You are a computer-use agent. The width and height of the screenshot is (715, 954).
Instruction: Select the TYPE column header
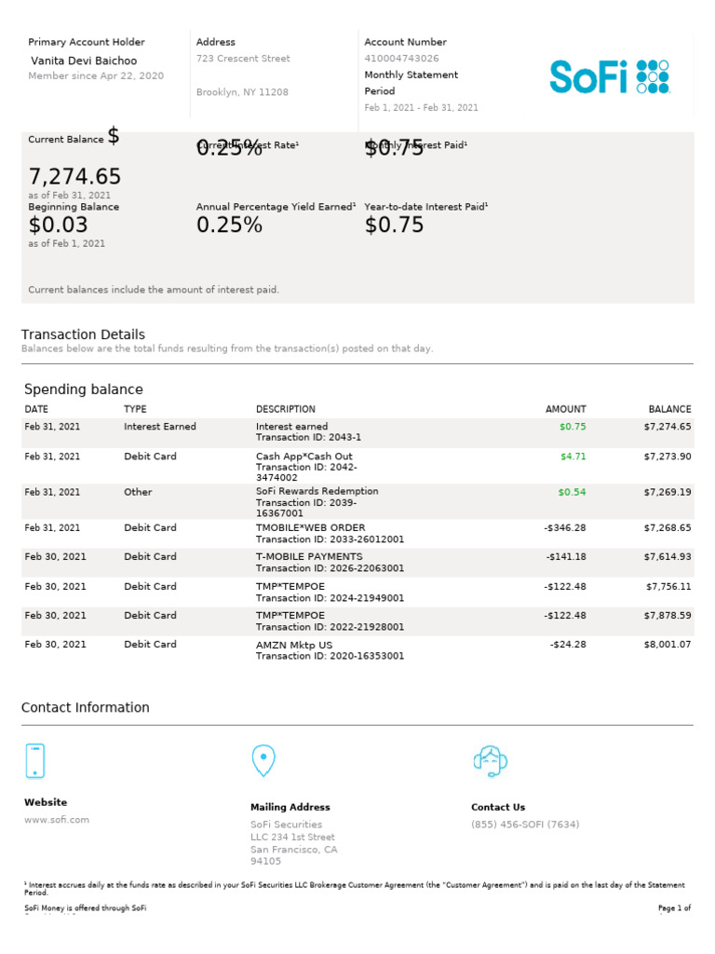pyautogui.click(x=135, y=409)
